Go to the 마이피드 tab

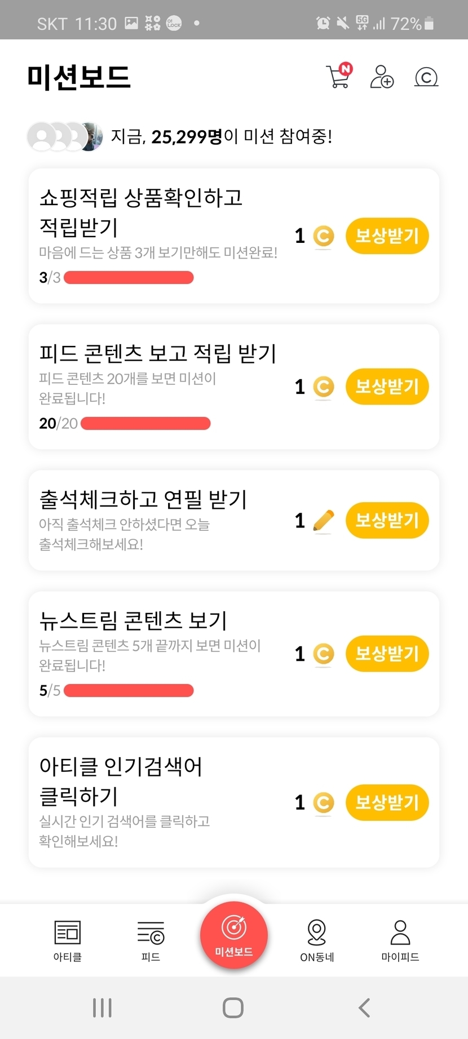click(400, 940)
